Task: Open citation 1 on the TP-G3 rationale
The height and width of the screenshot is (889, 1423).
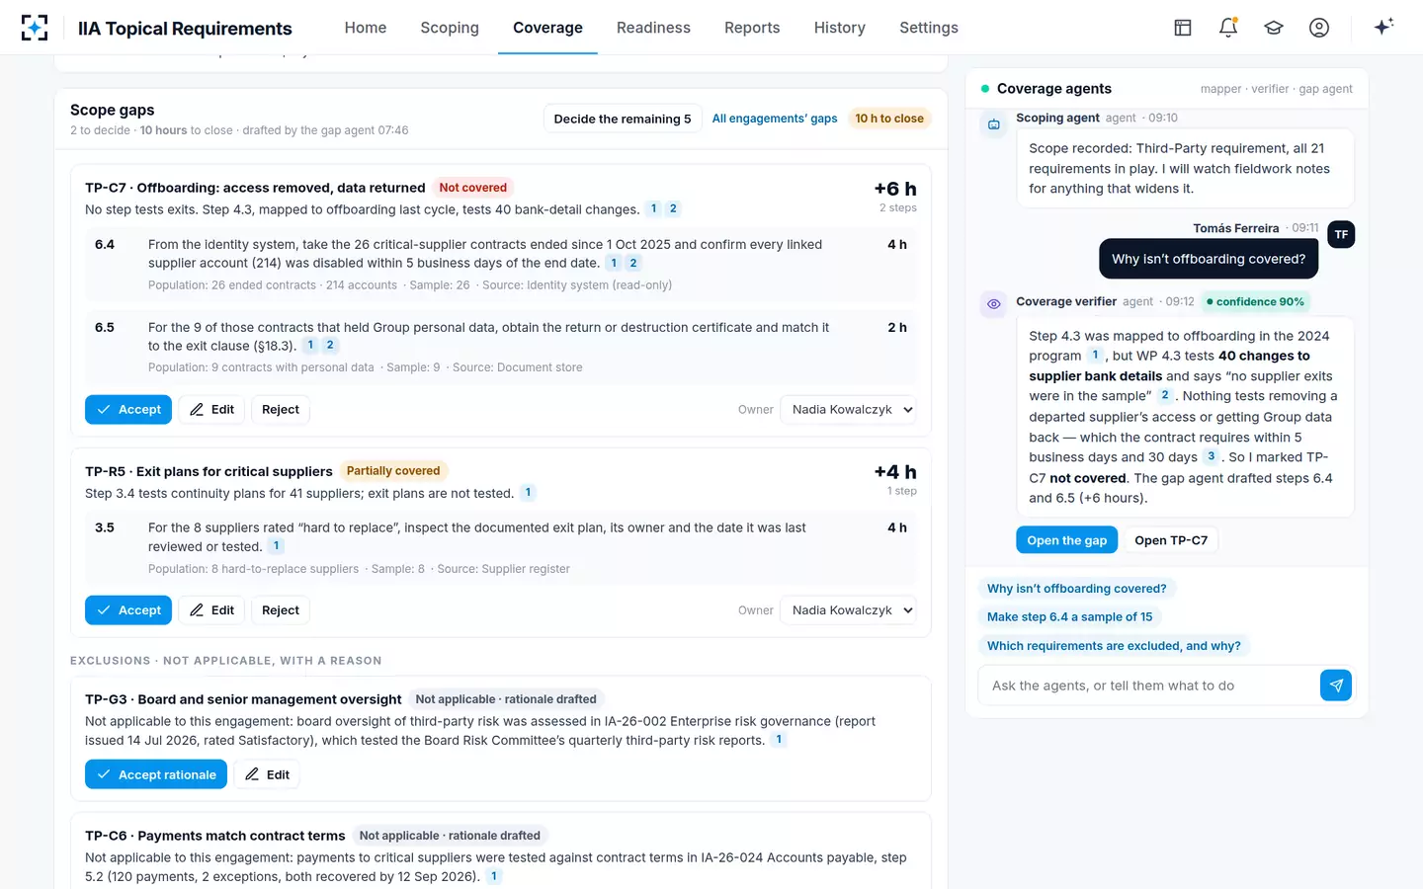Action: tap(779, 739)
